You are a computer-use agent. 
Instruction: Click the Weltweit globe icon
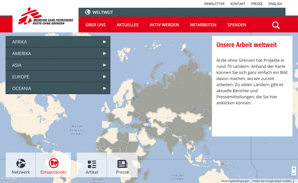pyautogui.click(x=88, y=12)
